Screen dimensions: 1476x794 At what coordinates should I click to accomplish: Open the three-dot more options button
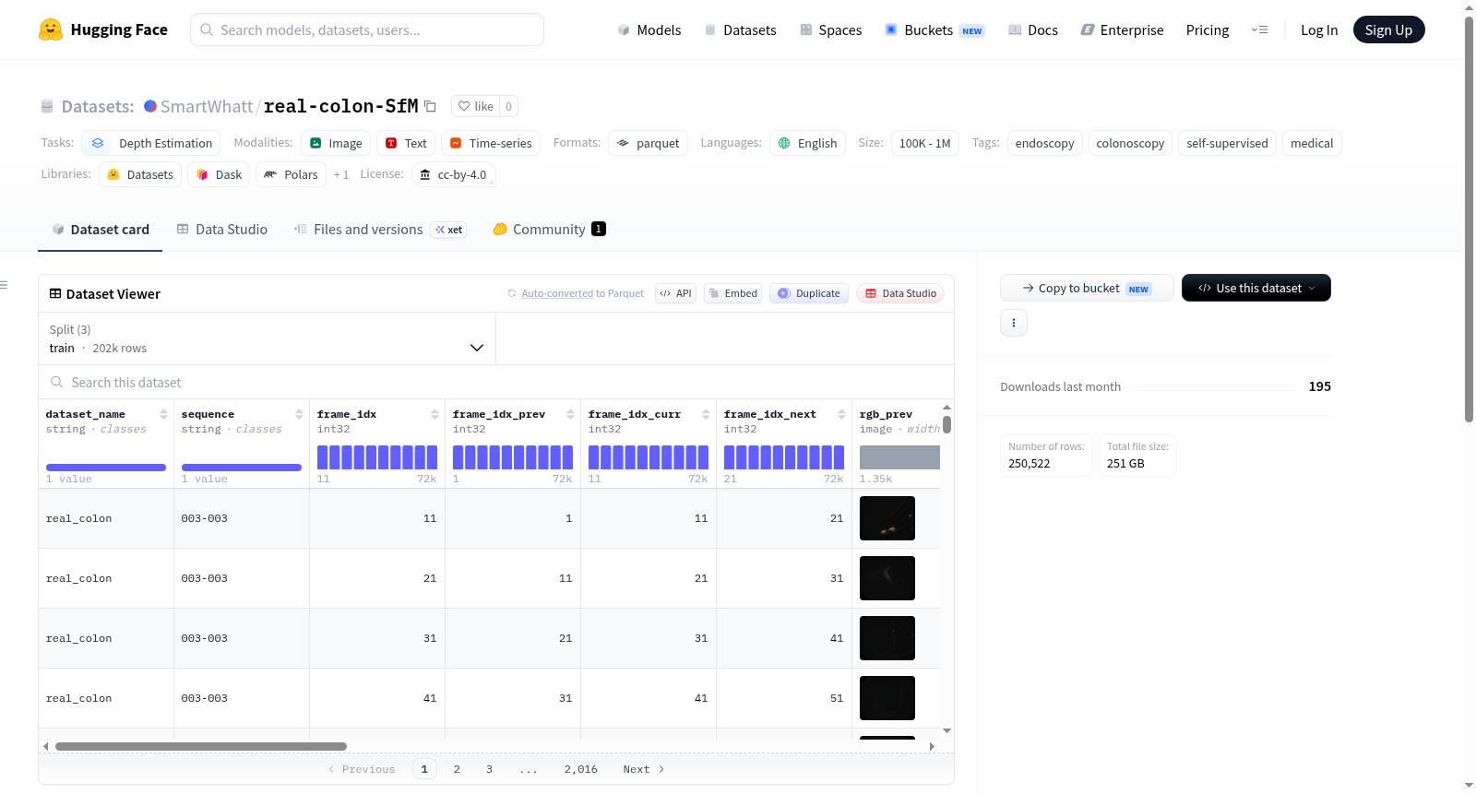pos(1014,323)
